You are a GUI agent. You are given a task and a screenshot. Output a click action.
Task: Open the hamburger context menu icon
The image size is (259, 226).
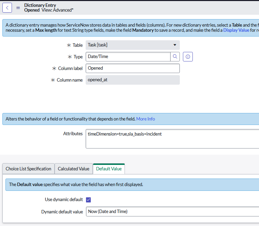[x=18, y=8]
